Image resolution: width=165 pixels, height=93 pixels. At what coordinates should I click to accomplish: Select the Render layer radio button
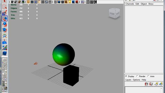(137, 76)
